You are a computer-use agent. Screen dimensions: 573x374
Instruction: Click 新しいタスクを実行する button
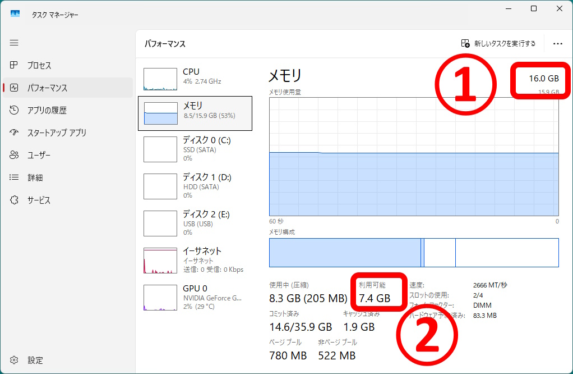tap(498, 44)
